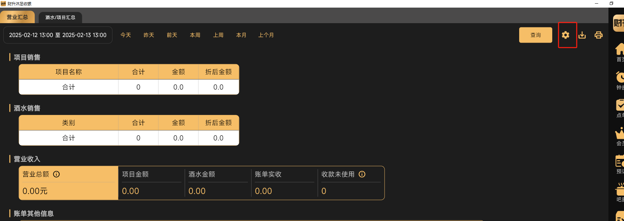Click info icon next to 营业总额
Image resolution: width=624 pixels, height=221 pixels.
point(57,174)
